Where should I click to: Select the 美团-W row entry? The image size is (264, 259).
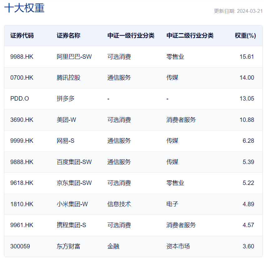click(x=66, y=120)
